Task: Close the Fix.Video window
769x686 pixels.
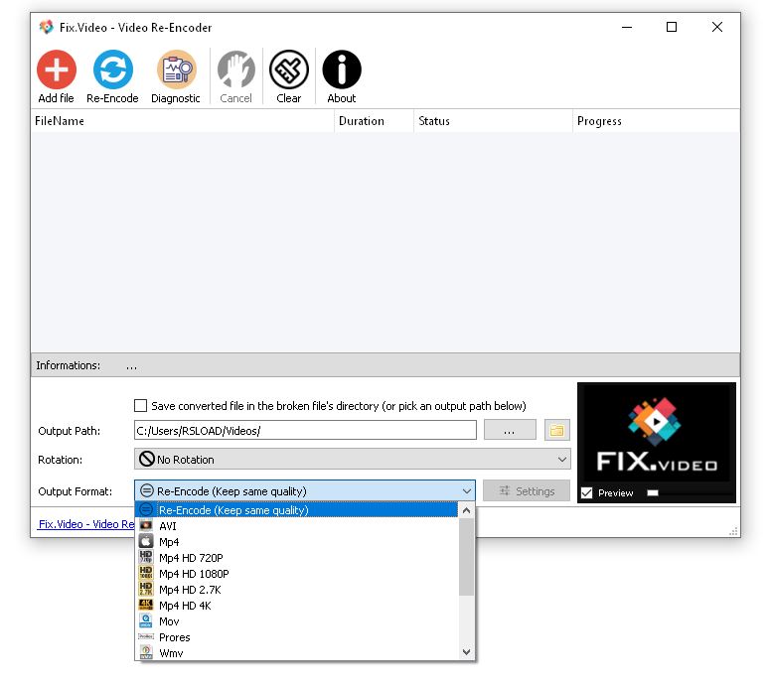Action: click(x=717, y=27)
